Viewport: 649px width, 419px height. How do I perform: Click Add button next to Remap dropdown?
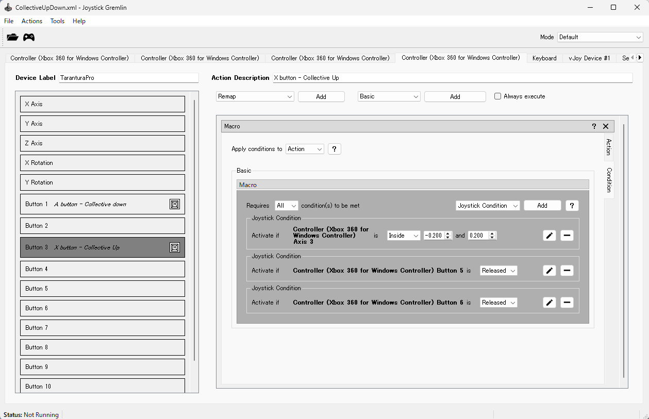(x=321, y=96)
